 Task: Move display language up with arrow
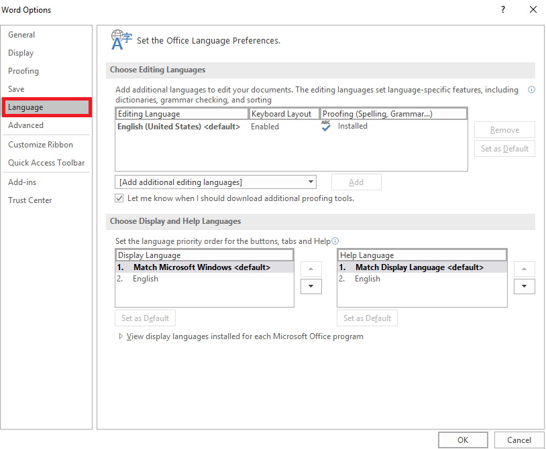coord(311,269)
